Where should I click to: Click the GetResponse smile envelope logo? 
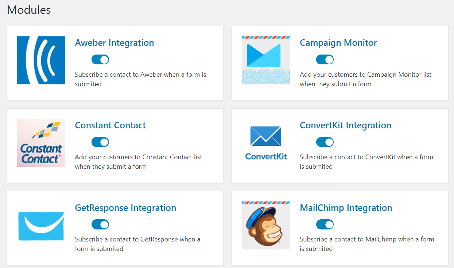click(x=41, y=225)
